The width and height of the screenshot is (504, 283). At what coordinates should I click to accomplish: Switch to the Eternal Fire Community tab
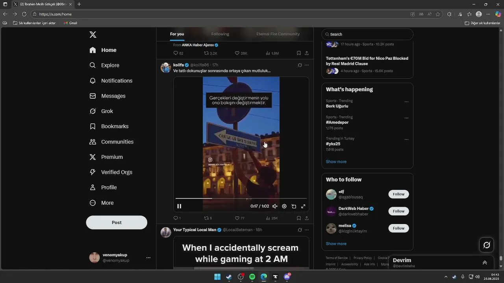click(278, 34)
